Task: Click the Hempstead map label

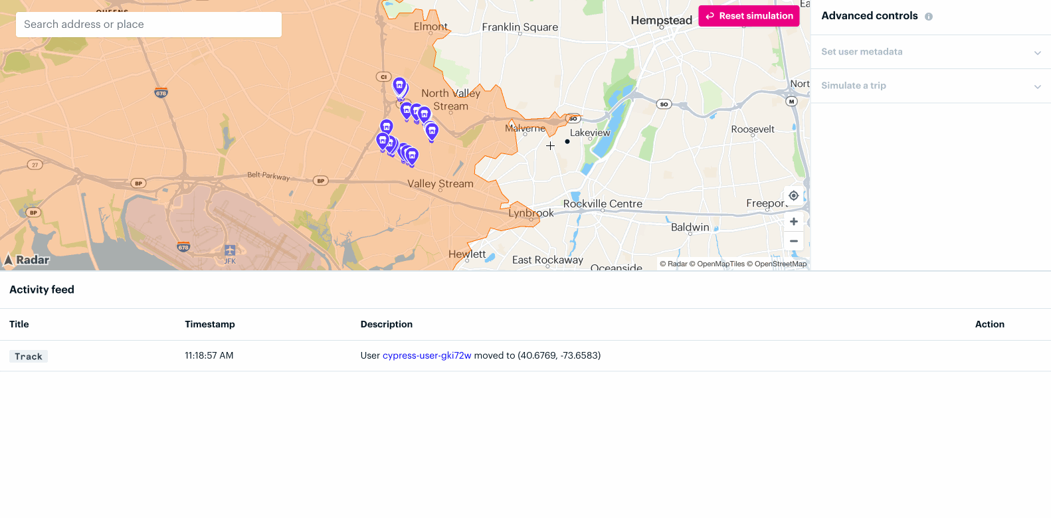Action: click(x=662, y=21)
